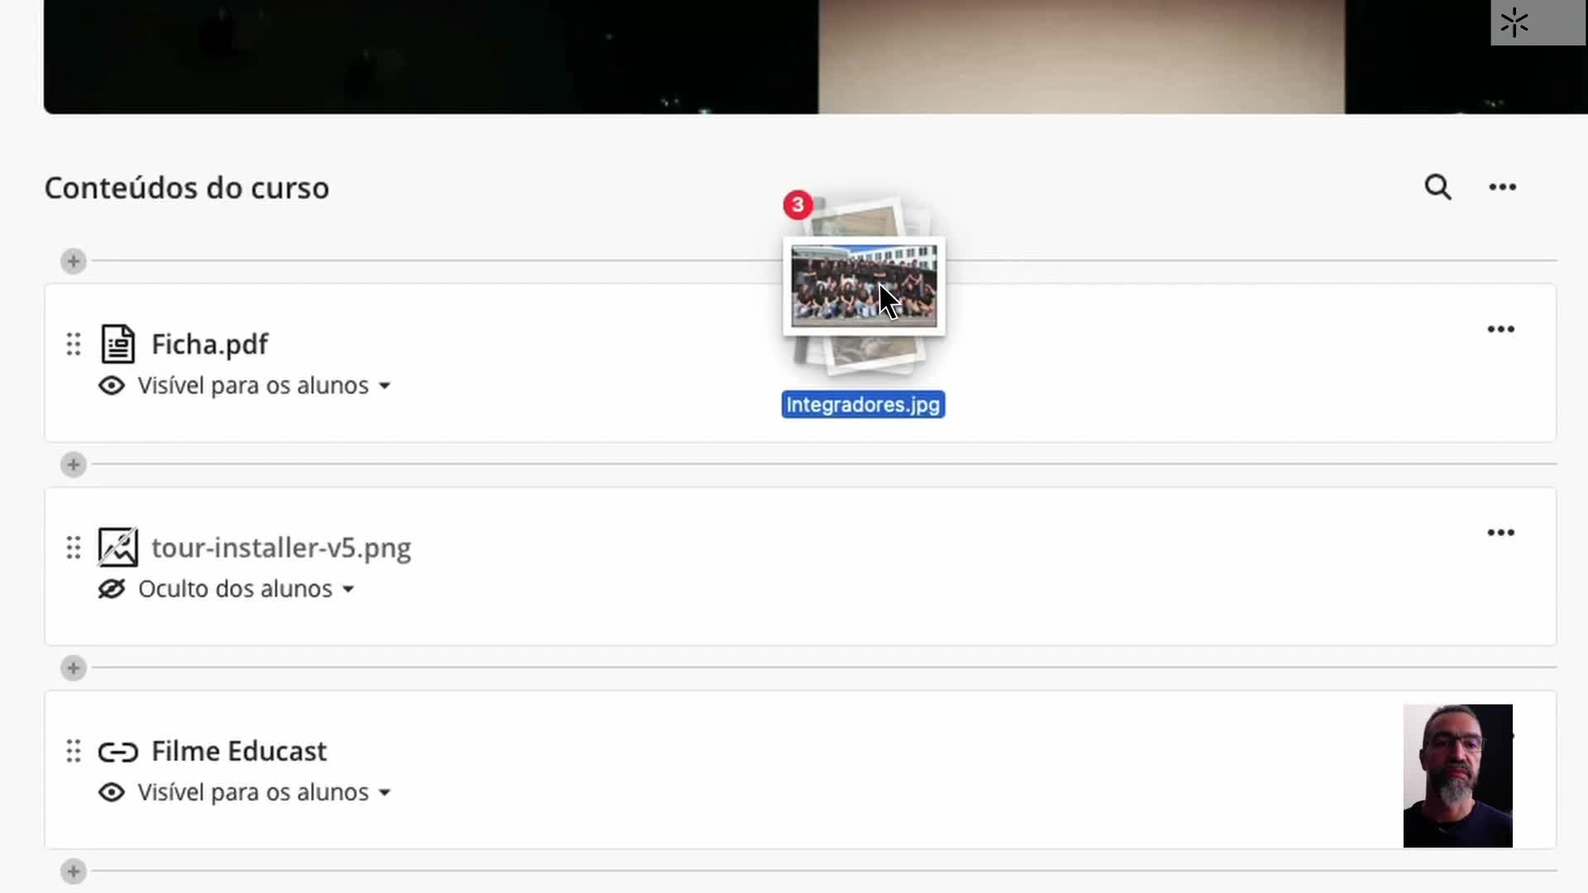Open the Filme Educast link
The width and height of the screenshot is (1588, 893).
point(238,751)
